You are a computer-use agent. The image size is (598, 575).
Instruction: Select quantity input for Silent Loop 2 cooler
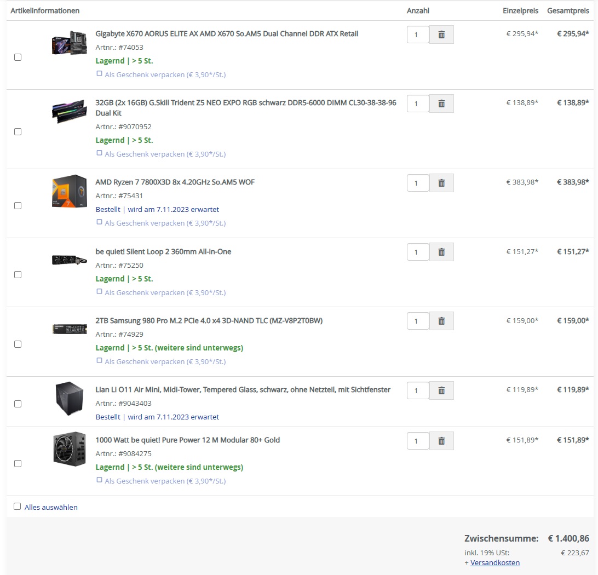(x=418, y=252)
